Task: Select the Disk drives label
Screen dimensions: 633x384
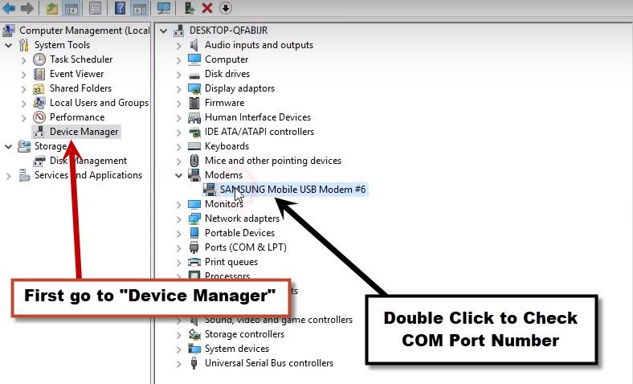Action: pyautogui.click(x=227, y=74)
